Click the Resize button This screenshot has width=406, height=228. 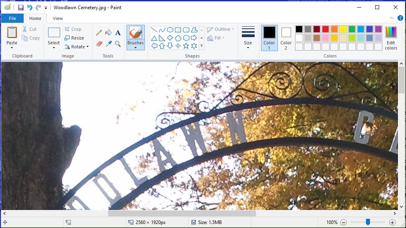[74, 38]
